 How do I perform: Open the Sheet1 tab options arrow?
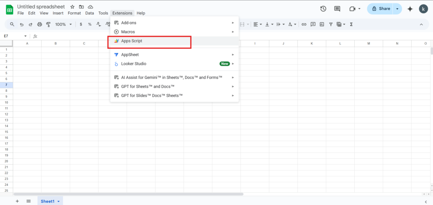58,202
